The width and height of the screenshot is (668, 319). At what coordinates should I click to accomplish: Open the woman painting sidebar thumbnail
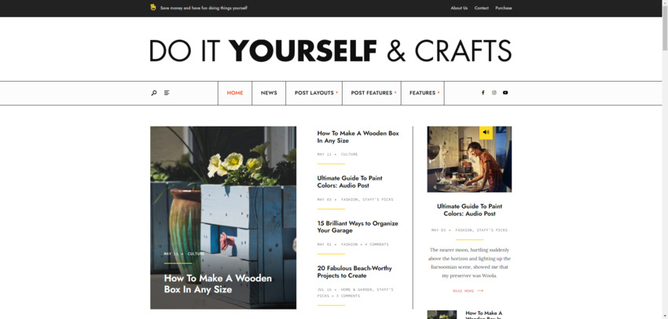click(469, 159)
